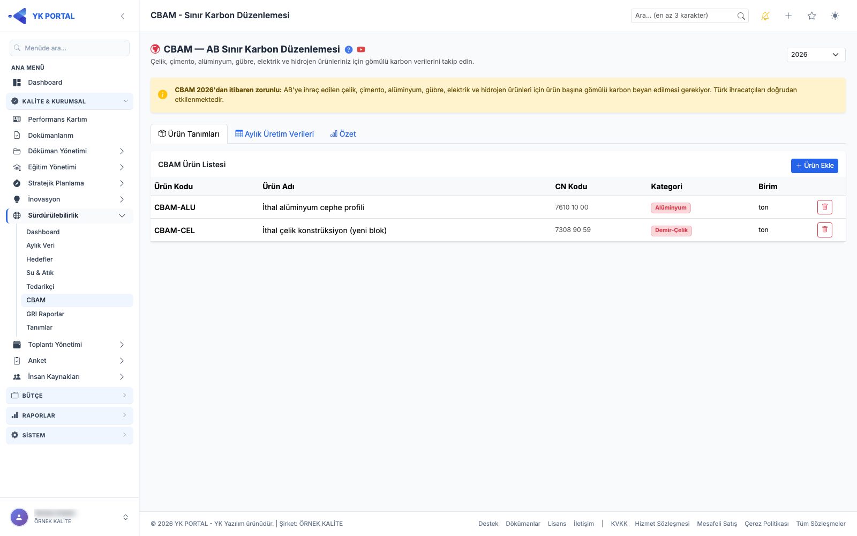The height and width of the screenshot is (536, 857).
Task: Toggle light/dark theme with the sun icon
Action: coord(835,16)
